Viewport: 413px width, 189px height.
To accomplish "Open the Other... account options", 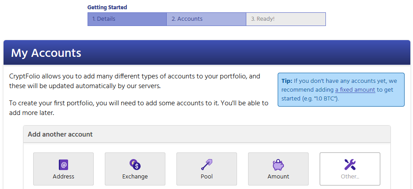I will pyautogui.click(x=350, y=177).
